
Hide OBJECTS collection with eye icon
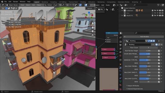[158, 16]
